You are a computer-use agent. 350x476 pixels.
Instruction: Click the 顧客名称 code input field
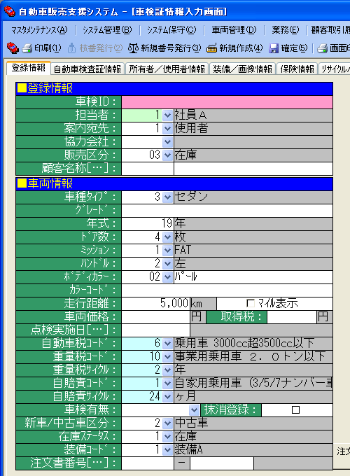[148, 169]
